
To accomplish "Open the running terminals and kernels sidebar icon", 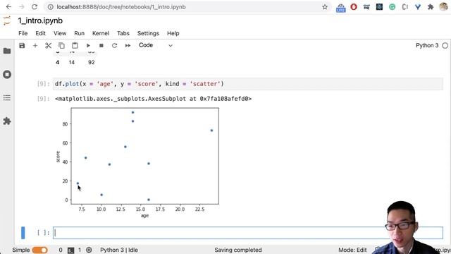I will coord(7,74).
